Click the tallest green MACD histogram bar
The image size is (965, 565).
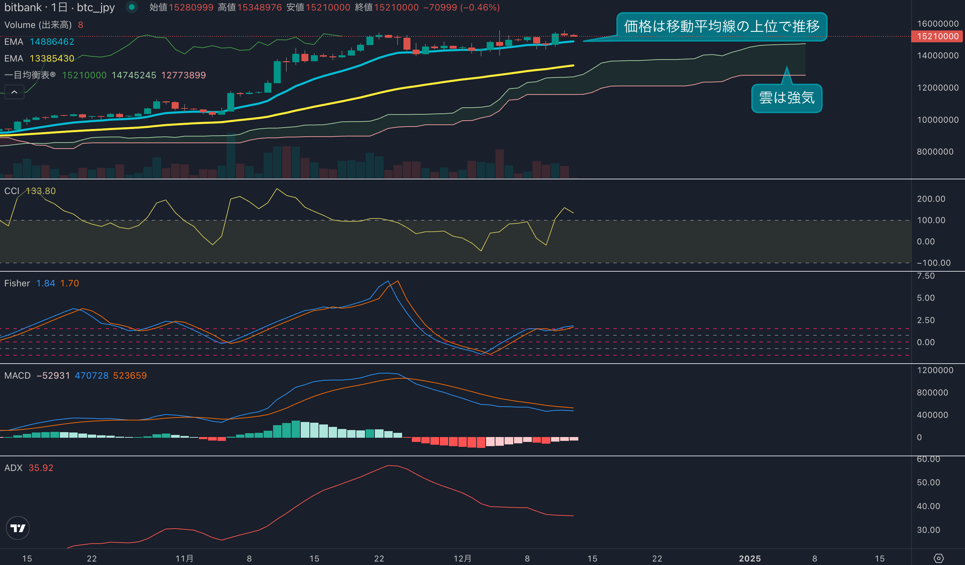pyautogui.click(x=296, y=429)
